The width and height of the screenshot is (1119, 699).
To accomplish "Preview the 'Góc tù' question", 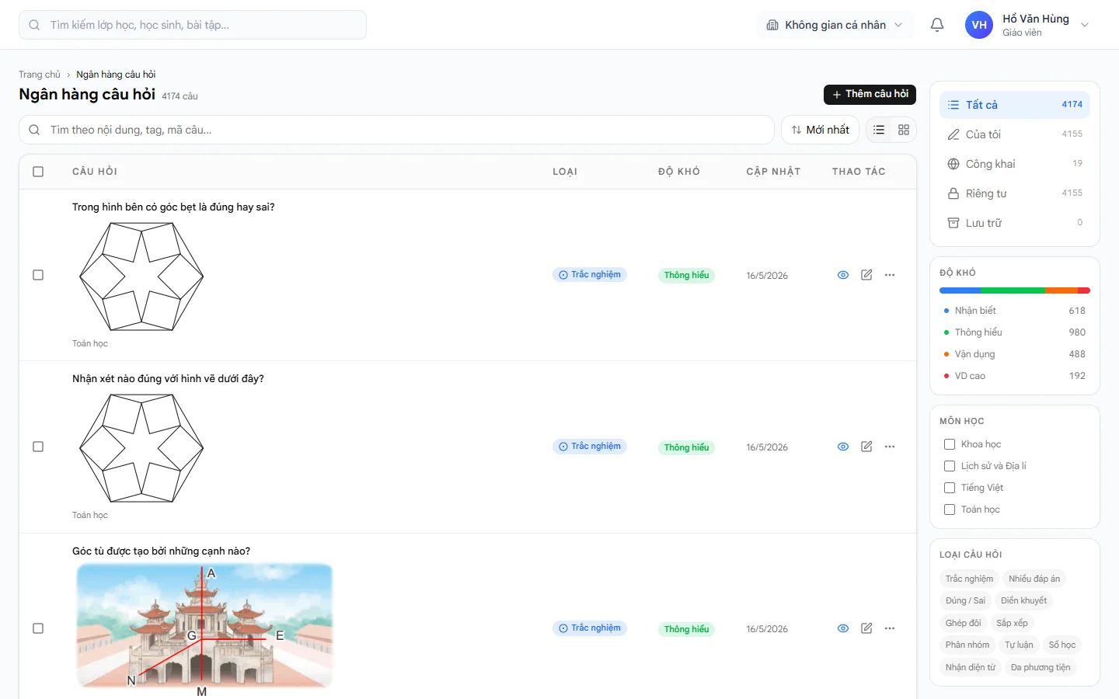I will (843, 628).
